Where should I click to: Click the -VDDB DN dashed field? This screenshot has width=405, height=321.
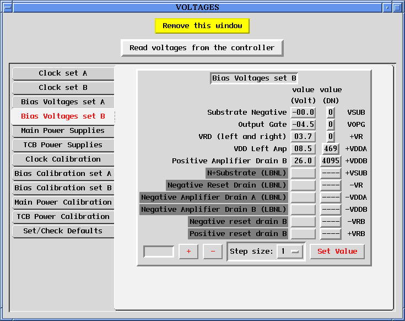(x=331, y=210)
